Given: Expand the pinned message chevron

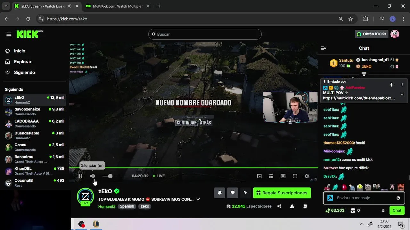Looking at the screenshot, I should click(402, 94).
